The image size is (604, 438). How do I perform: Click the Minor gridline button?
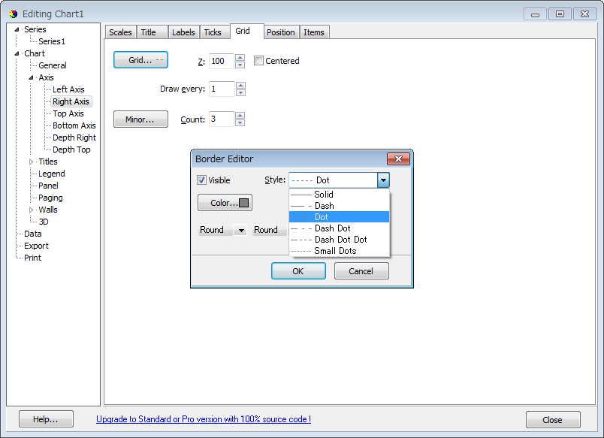point(140,118)
